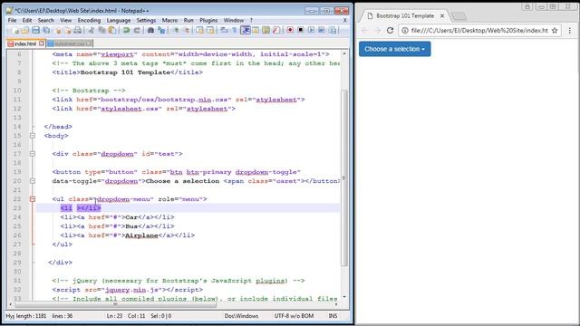The width and height of the screenshot is (580, 326).
Task: Click the Close document toolbar icon
Action: pos(57,31)
